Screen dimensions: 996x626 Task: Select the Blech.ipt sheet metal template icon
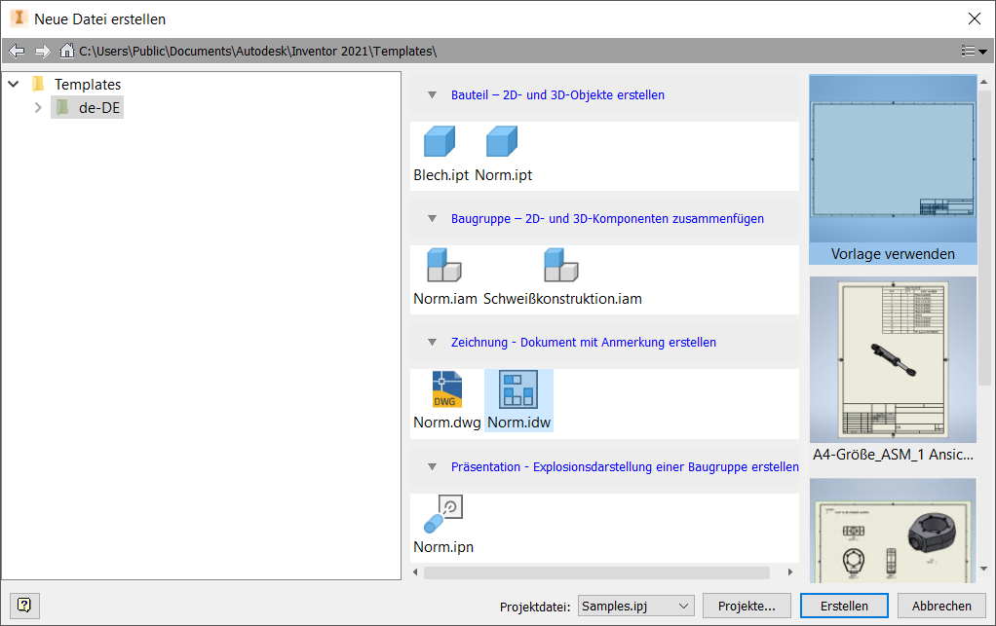coord(440,141)
